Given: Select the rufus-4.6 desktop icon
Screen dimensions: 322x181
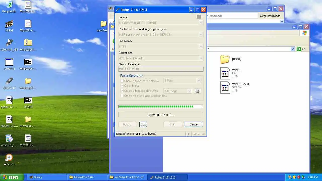Looking at the screenshot, I should point(9,64).
